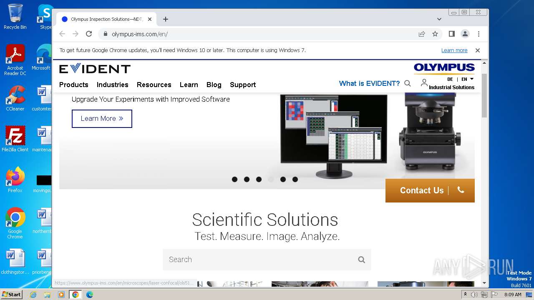Viewport: 534px width, 300px height.
Task: Share this page via the share icon
Action: pos(422,34)
